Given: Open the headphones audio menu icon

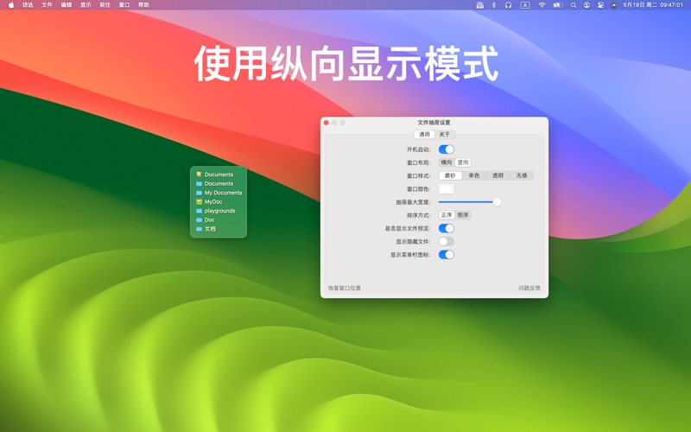Looking at the screenshot, I should pos(509,5).
